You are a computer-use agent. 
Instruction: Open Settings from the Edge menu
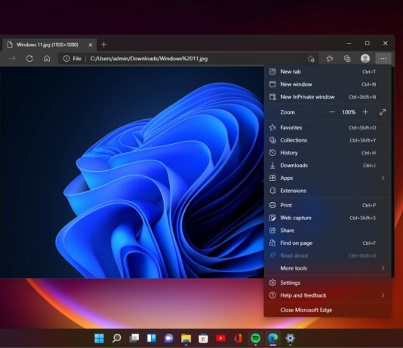[x=328, y=282]
